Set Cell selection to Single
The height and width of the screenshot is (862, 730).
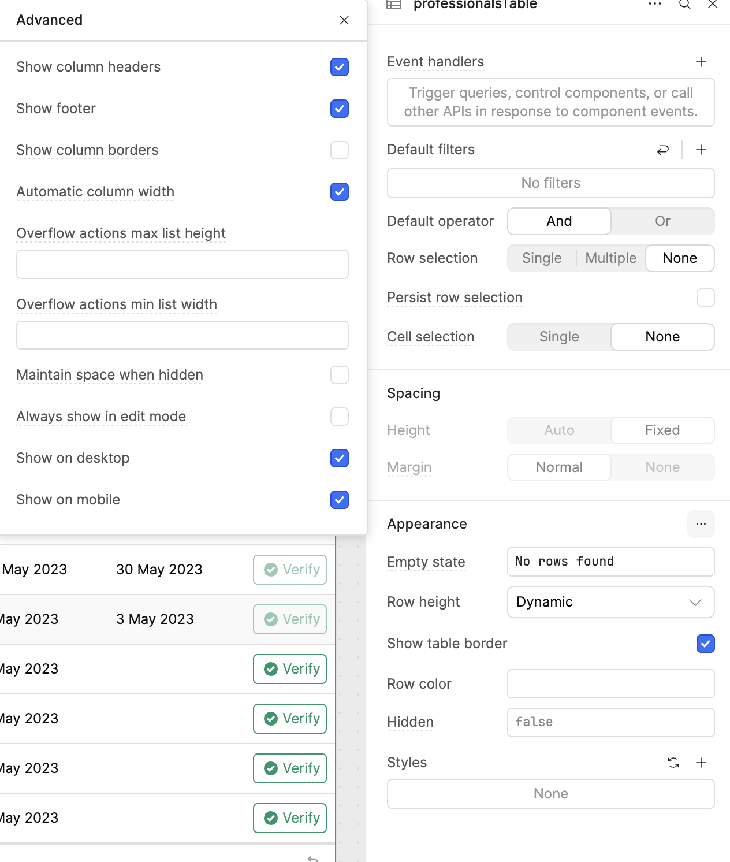tap(558, 337)
